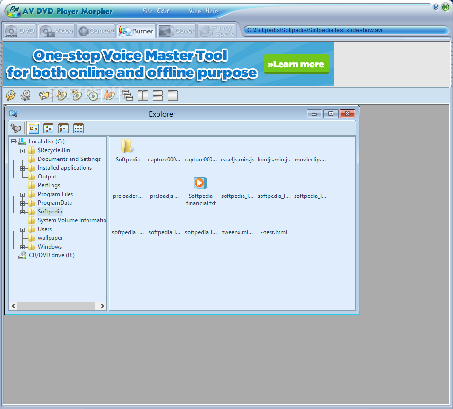Click the PM application logo icon
Image resolution: width=453 pixels, height=409 pixels.
(x=14, y=11)
